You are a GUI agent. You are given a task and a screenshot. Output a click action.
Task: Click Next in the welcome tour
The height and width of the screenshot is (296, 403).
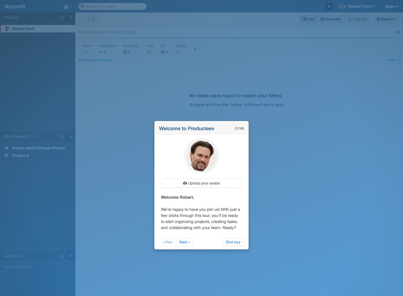(x=185, y=242)
